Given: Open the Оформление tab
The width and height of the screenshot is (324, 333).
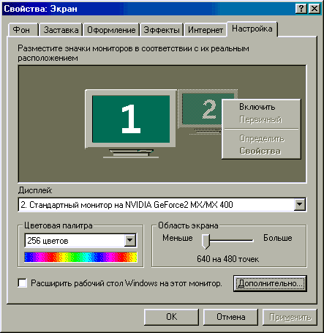Looking at the screenshot, I should click(111, 30).
